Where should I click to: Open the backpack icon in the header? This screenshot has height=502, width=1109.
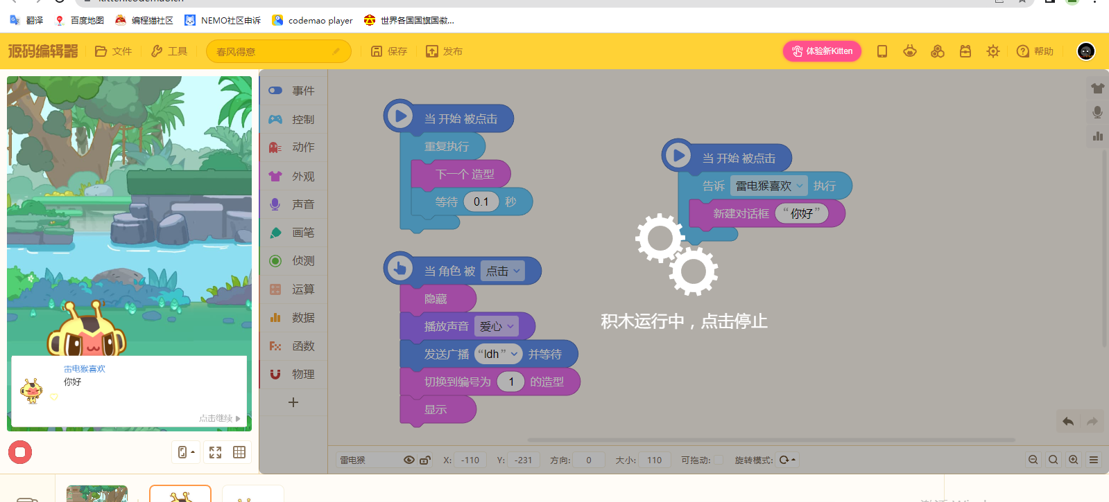click(x=965, y=51)
